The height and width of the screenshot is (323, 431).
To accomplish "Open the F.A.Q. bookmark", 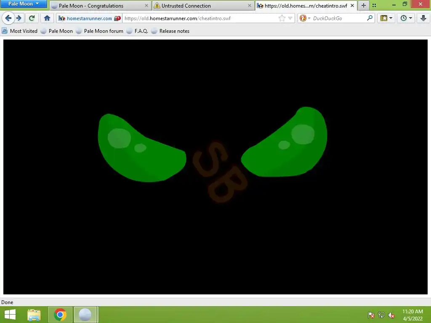I will point(138,31).
